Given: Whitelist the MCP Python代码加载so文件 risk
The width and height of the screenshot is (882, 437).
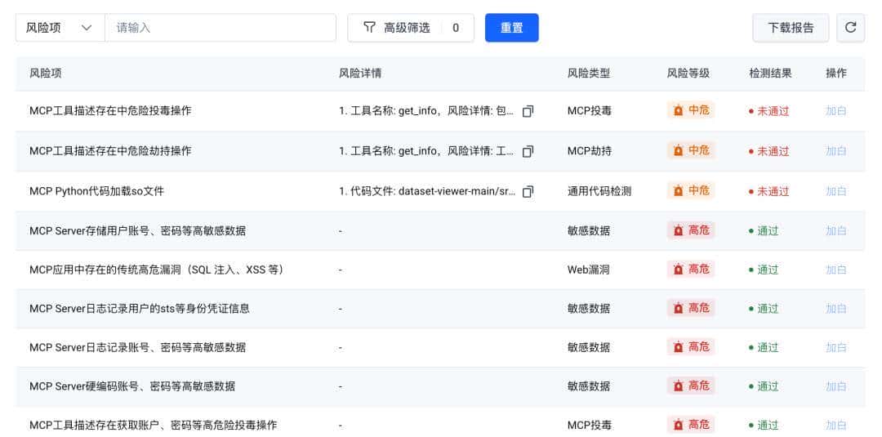Looking at the screenshot, I should tap(835, 191).
